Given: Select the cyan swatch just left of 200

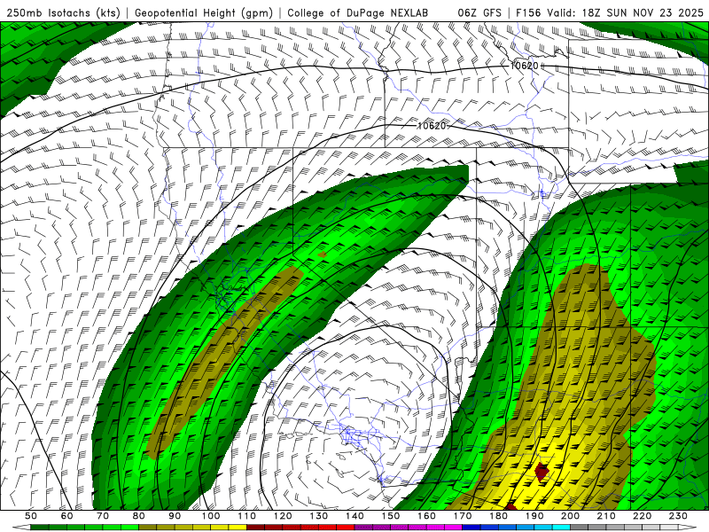Looking at the screenshot, I should [x=562, y=528].
